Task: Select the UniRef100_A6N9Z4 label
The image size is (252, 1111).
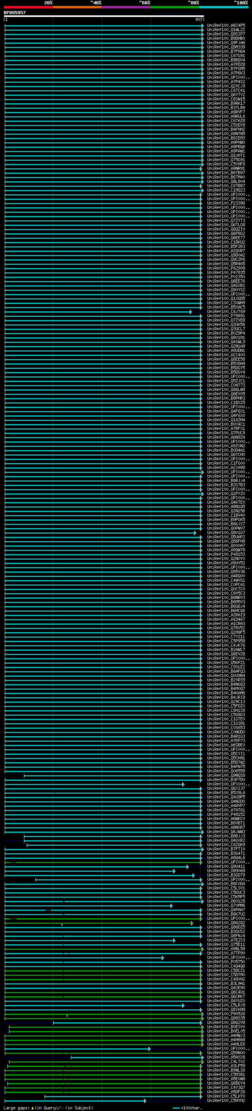Action: [x=226, y=437]
